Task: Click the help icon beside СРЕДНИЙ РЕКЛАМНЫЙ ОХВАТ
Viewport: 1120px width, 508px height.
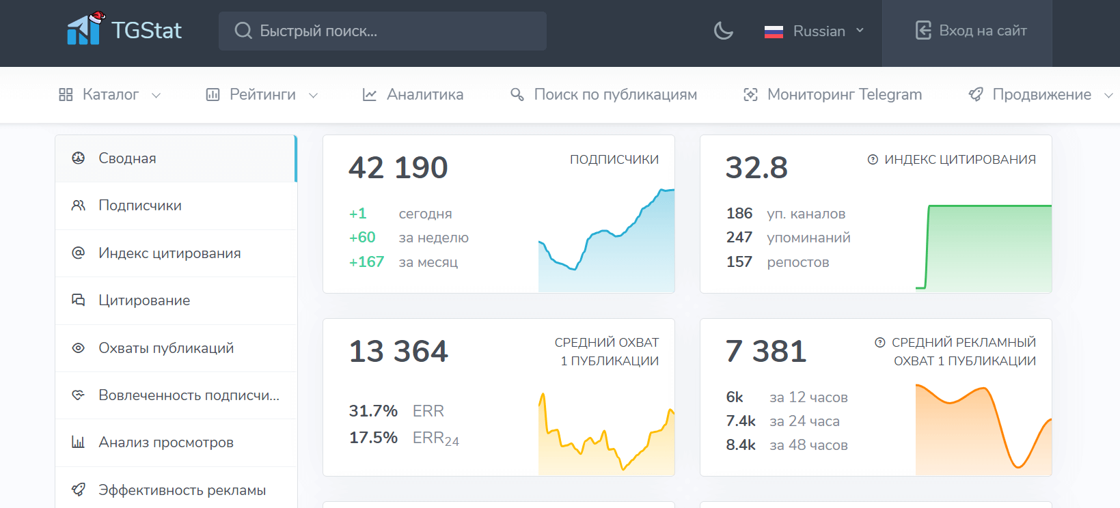Action: click(880, 343)
